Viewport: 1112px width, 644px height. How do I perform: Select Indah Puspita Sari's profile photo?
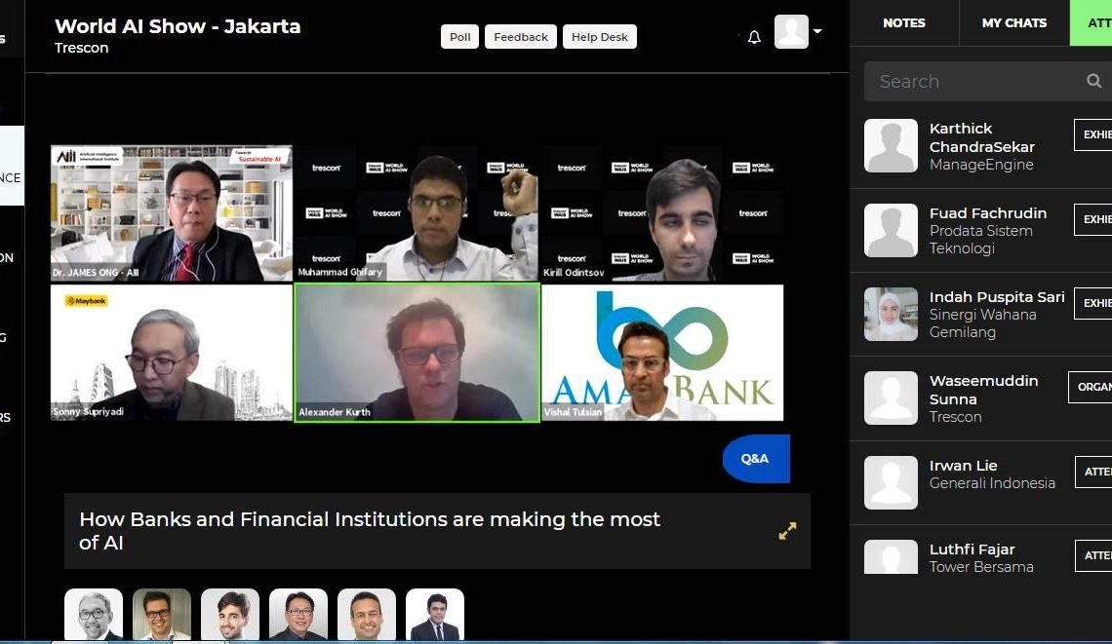pyautogui.click(x=891, y=314)
